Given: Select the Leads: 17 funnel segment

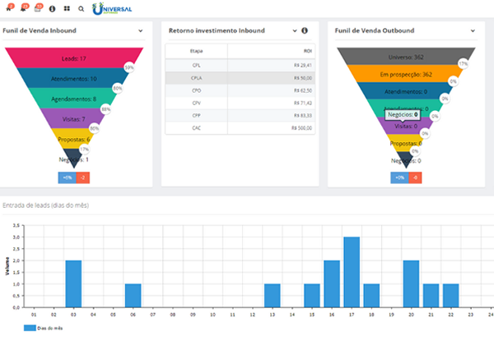Looking at the screenshot, I should pos(74,57).
